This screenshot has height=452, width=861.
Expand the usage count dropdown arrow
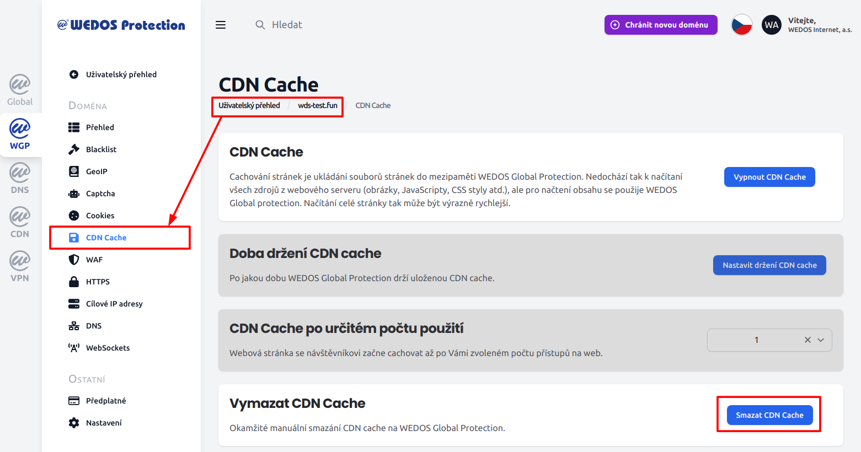pos(821,340)
